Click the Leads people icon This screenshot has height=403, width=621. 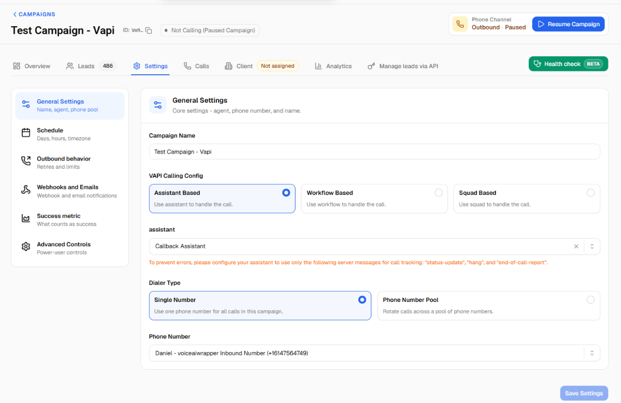[70, 66]
